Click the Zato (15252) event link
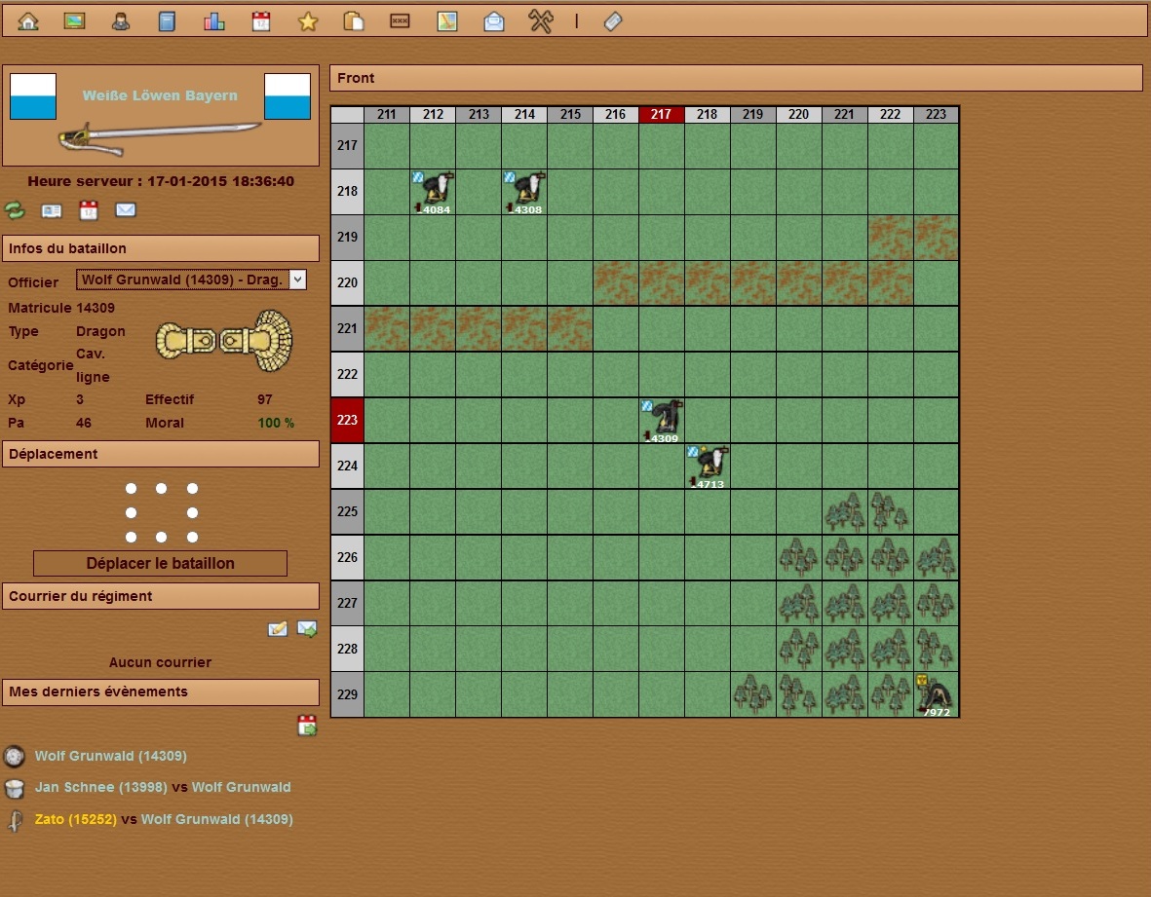Screen dimensions: 1151x897 click(75, 819)
